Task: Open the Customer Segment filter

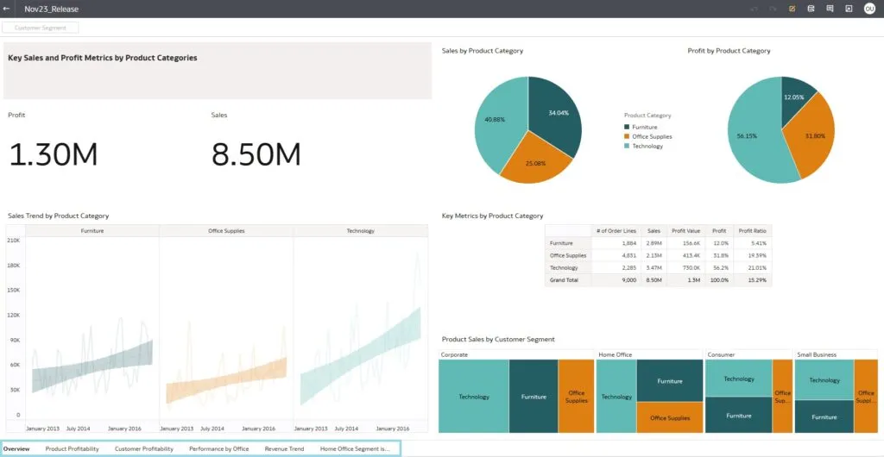Action: pos(41,28)
